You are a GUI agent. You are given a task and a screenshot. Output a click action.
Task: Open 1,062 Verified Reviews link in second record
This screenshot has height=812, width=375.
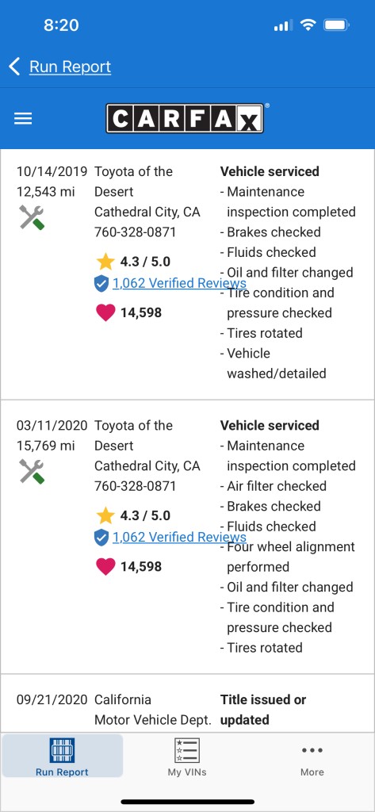[179, 537]
